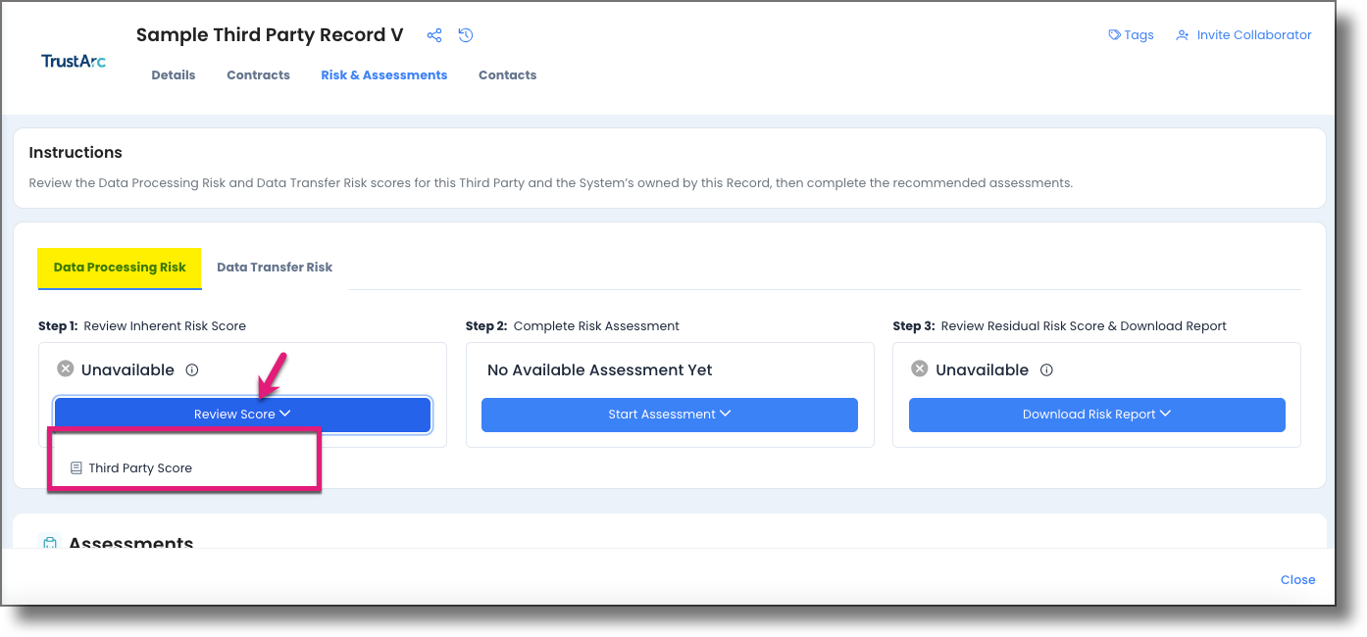The width and height of the screenshot is (1367, 637).
Task: Click the info icon in Step 3
Action: tap(1046, 369)
